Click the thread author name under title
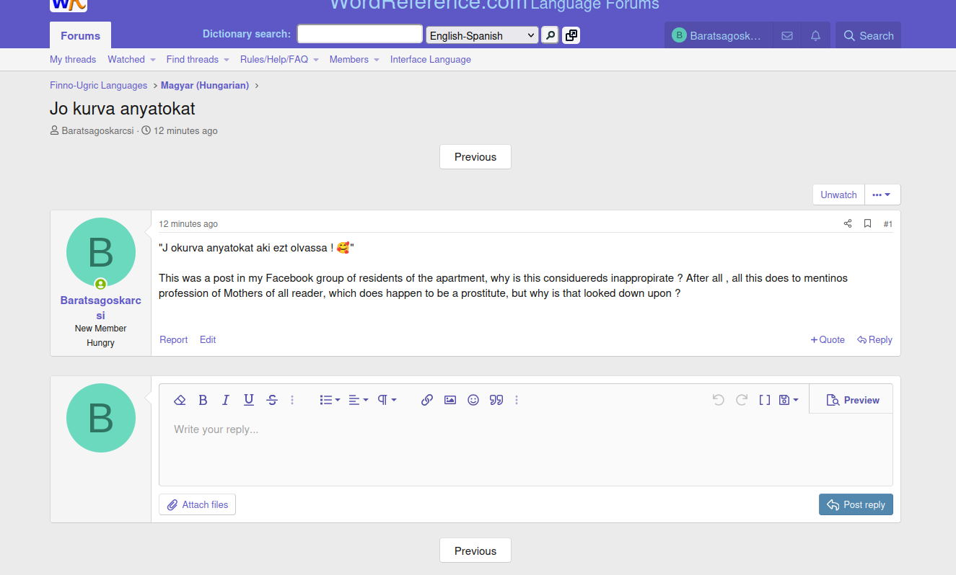This screenshot has width=956, height=575. (97, 131)
